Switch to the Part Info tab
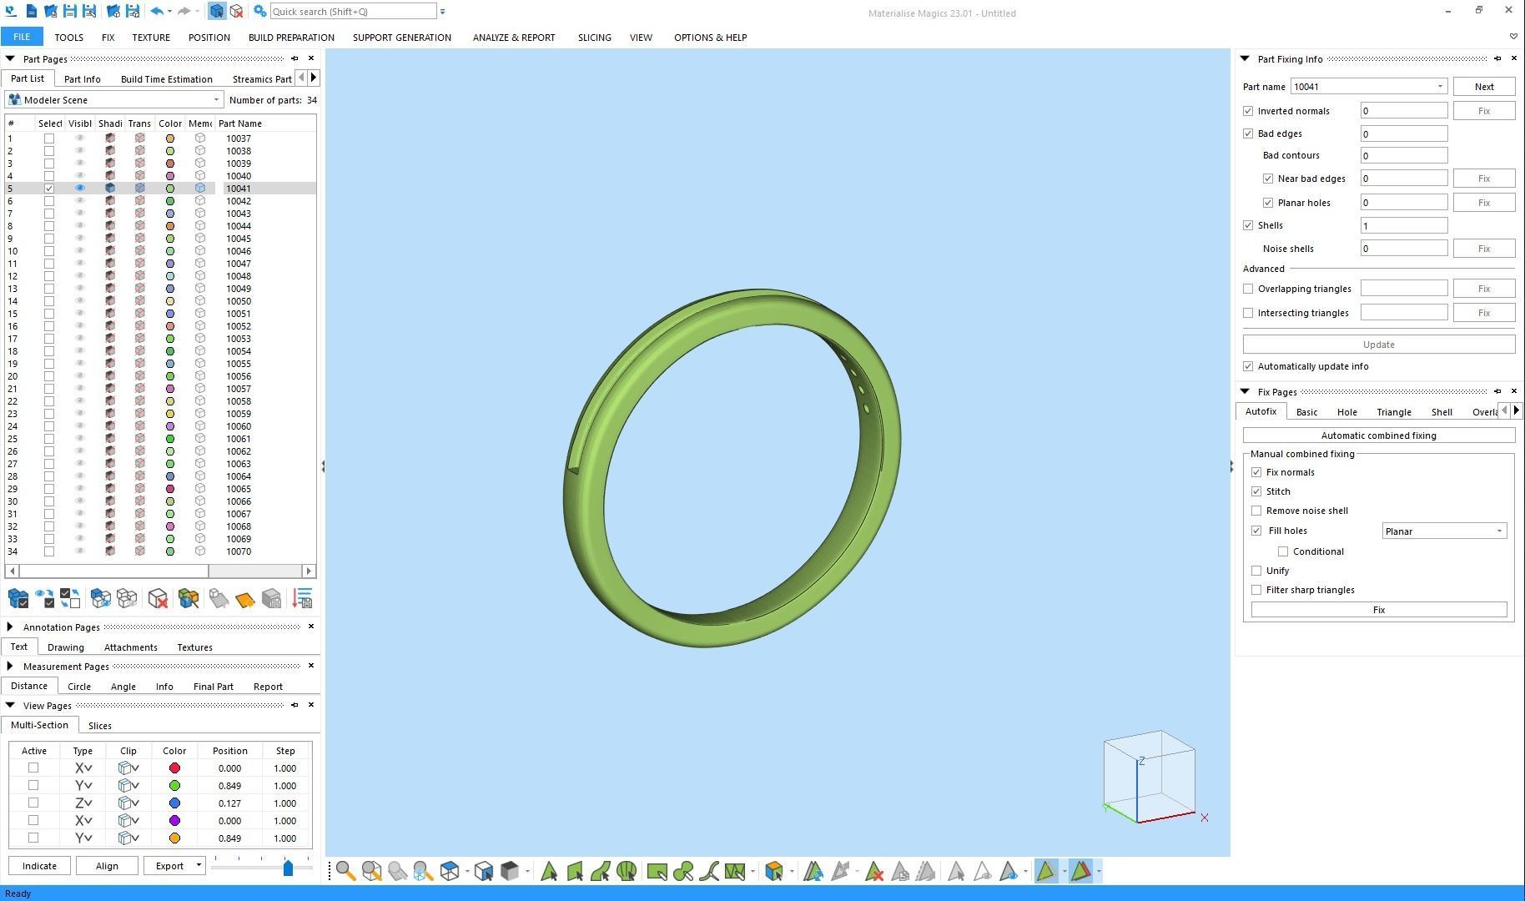 tap(82, 79)
